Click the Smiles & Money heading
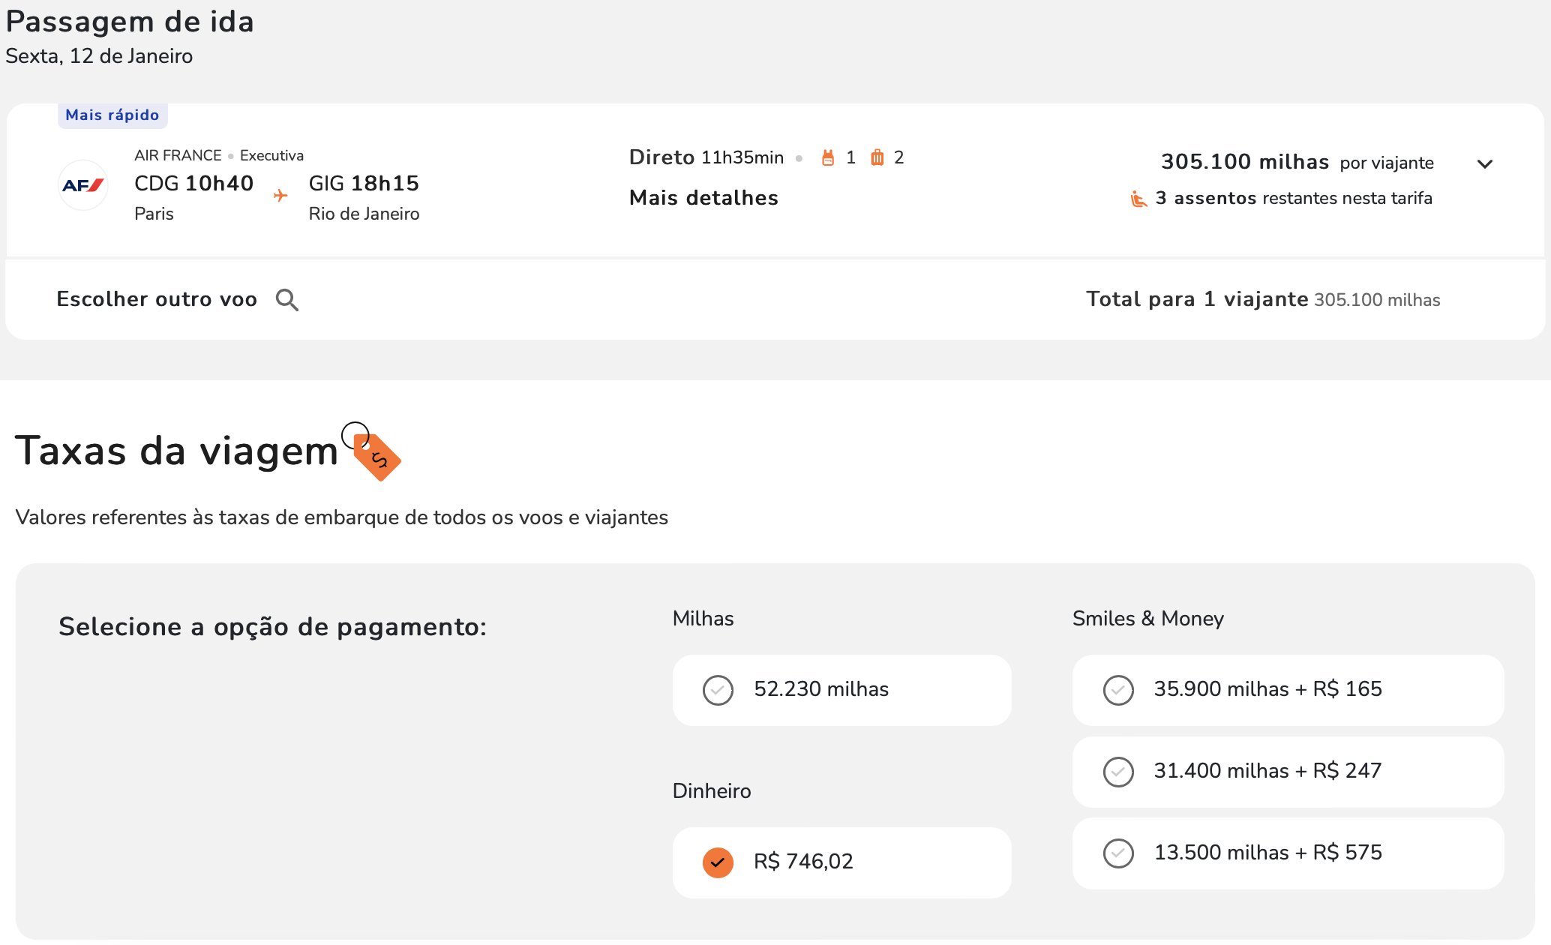The height and width of the screenshot is (945, 1551). pos(1148,619)
